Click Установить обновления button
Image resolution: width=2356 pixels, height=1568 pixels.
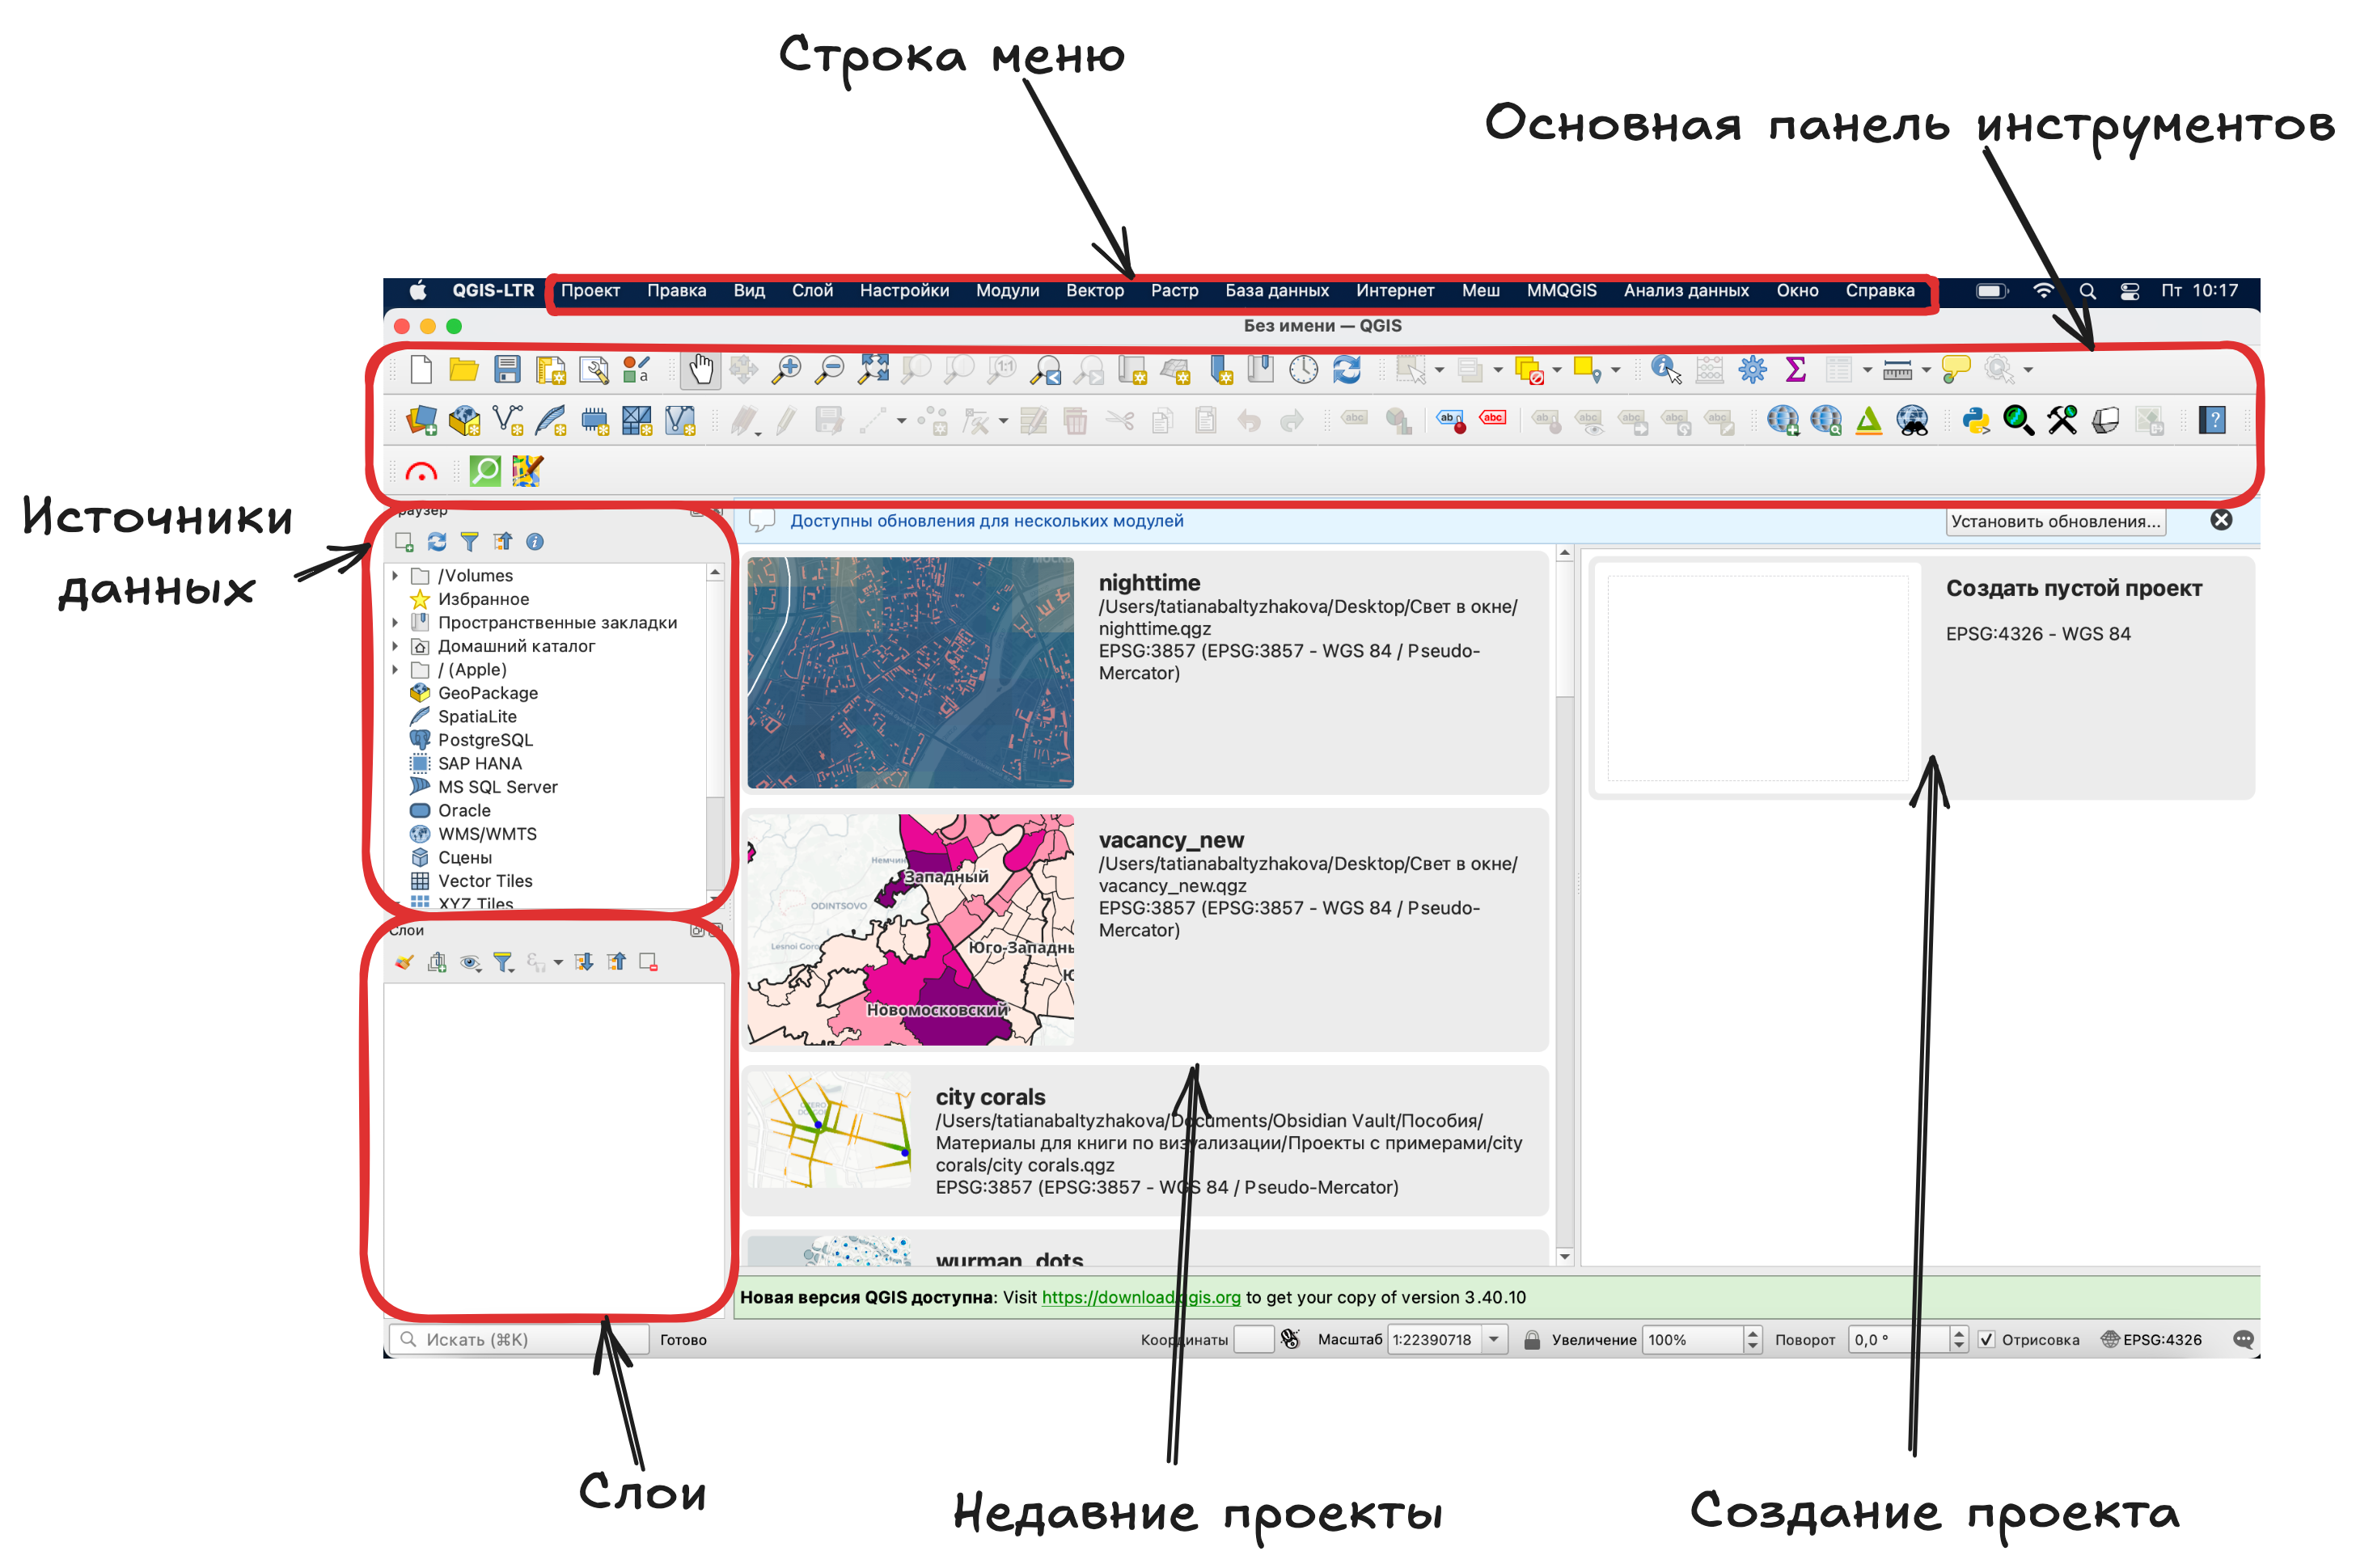(2054, 522)
